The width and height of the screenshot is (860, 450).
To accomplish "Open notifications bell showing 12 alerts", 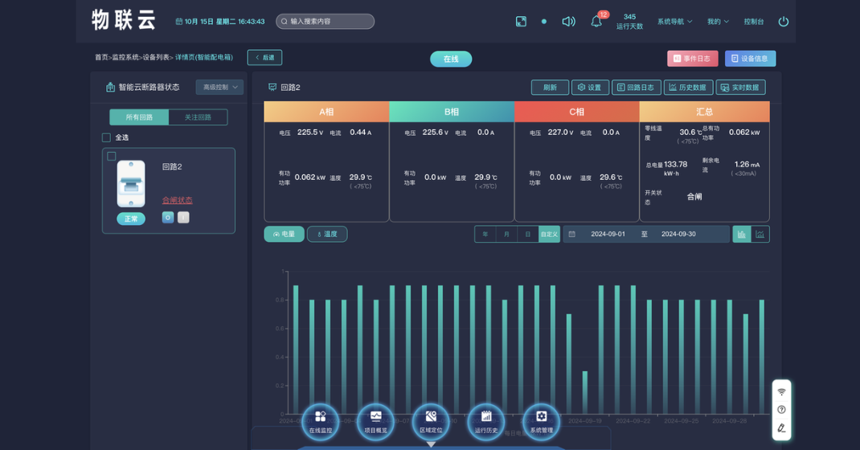I will (x=596, y=22).
